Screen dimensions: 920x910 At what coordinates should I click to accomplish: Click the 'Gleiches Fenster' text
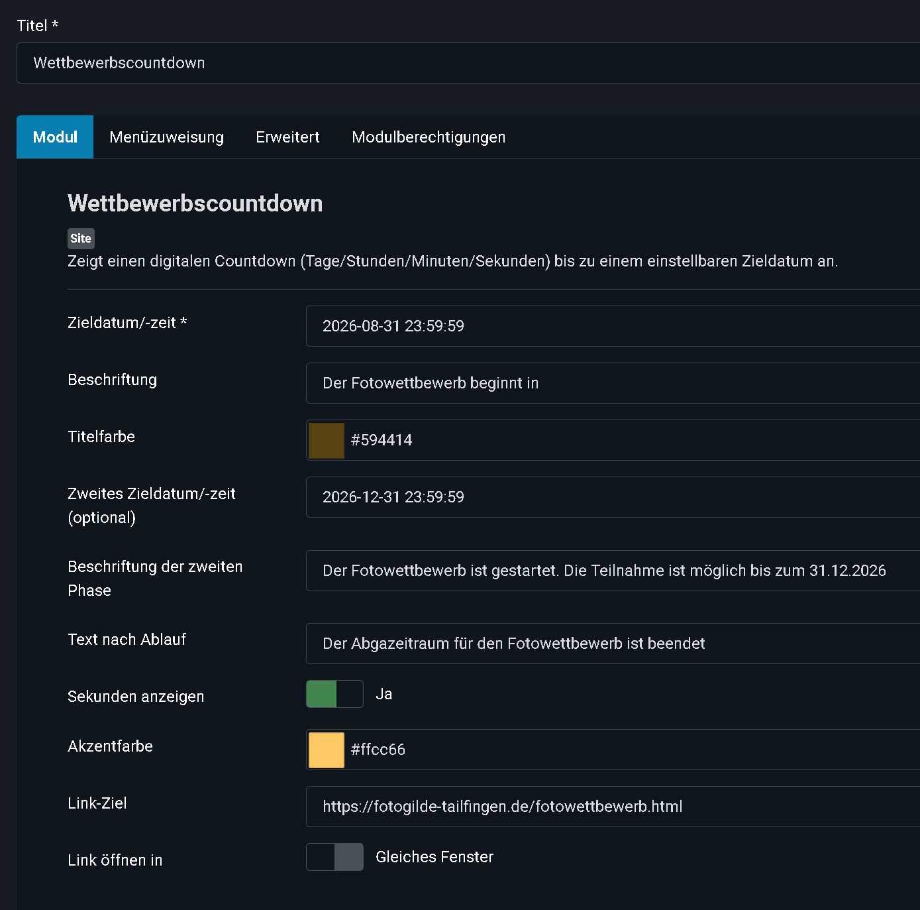(434, 857)
